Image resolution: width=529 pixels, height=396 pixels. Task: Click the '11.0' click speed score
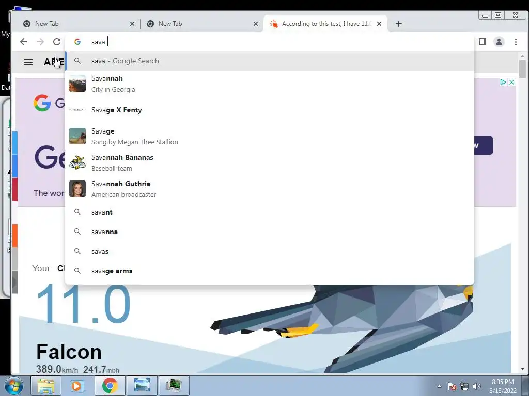83,304
